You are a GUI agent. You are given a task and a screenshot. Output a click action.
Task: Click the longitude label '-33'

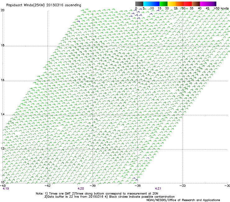pyautogui.click(x=182, y=186)
